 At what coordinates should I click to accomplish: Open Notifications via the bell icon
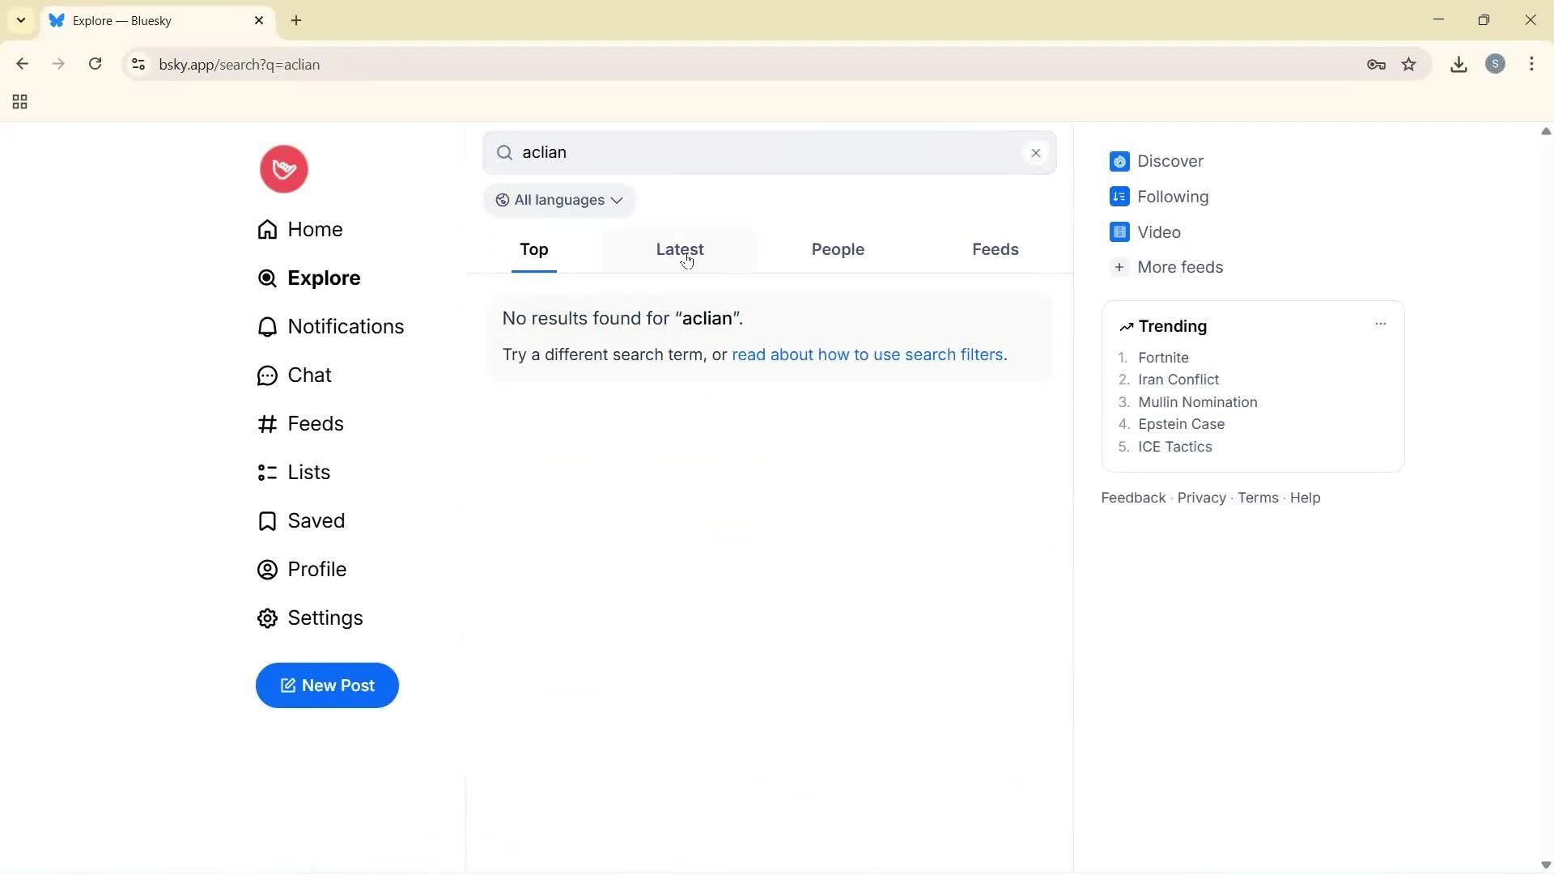[346, 326]
